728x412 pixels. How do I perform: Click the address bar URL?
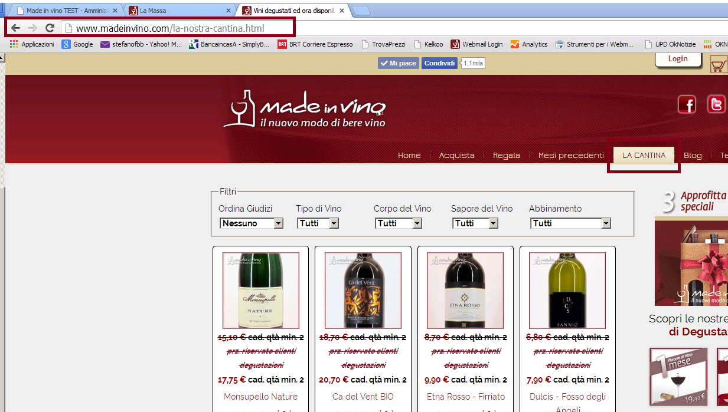coord(170,28)
